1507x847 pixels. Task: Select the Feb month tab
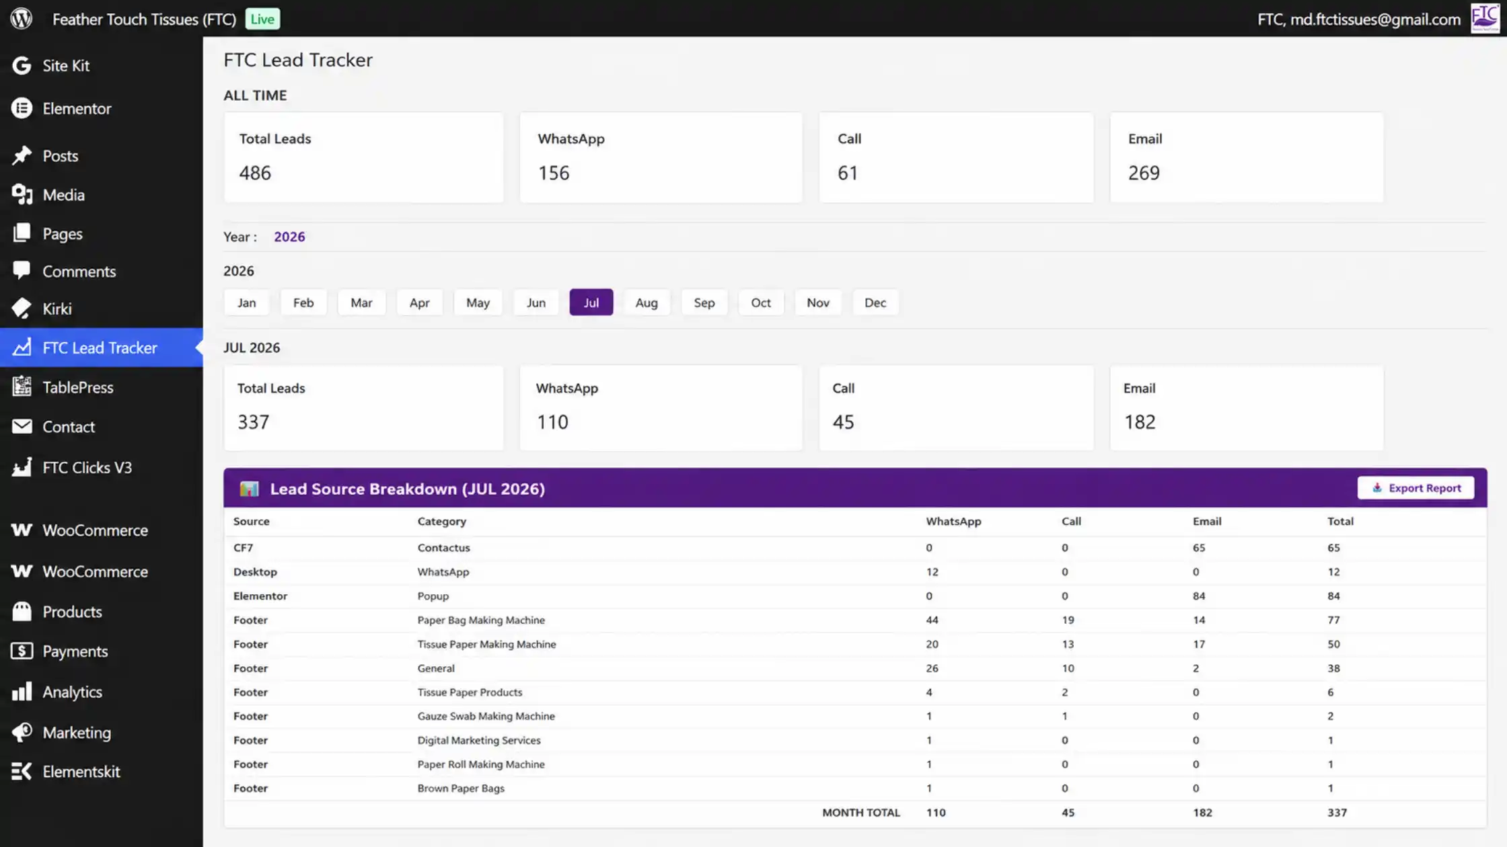click(303, 302)
